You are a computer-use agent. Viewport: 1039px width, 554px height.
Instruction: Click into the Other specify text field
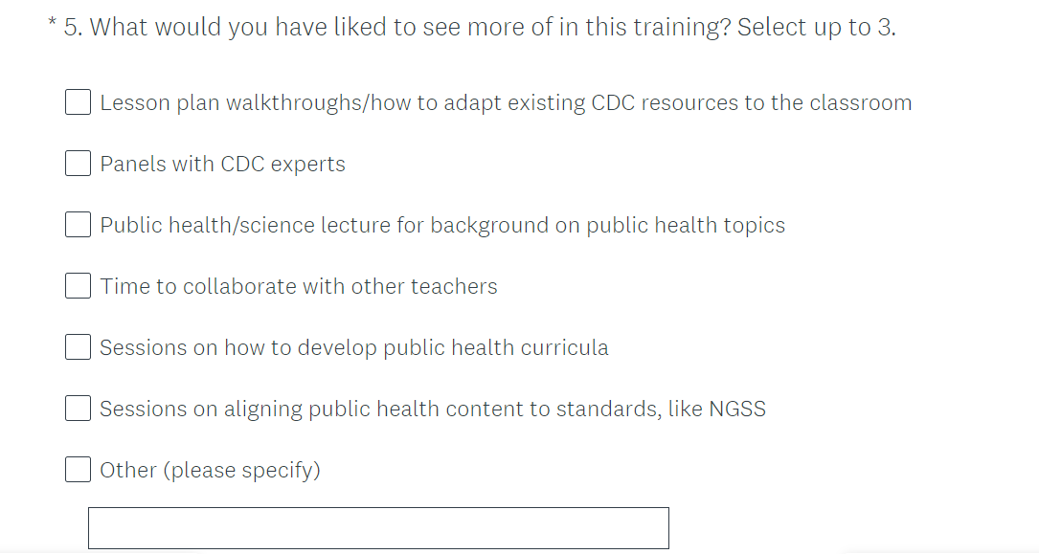pos(378,528)
